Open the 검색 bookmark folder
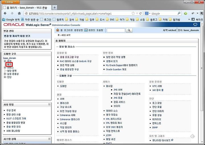This screenshot has height=145, width=205. [69, 20]
